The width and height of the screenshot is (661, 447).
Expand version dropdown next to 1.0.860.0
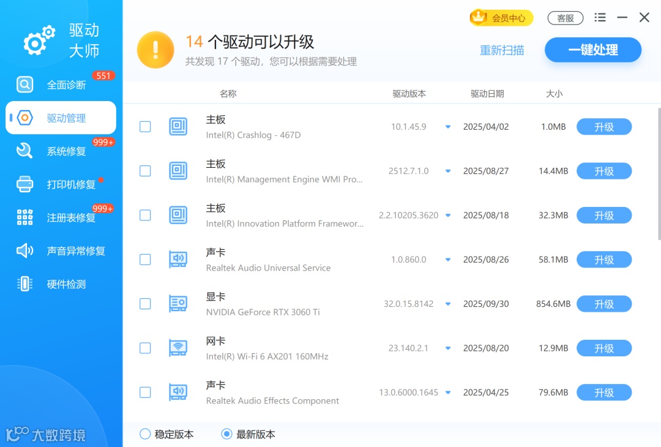(448, 260)
